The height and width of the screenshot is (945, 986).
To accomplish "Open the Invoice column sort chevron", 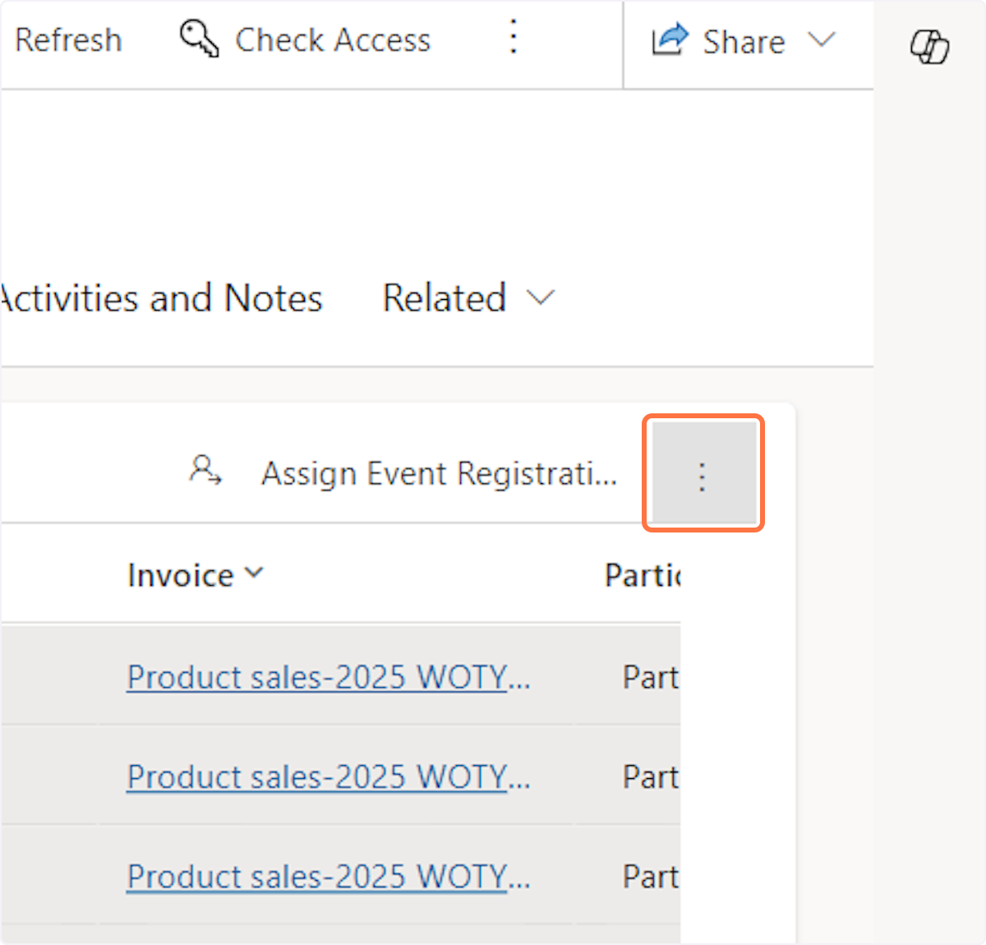I will point(254,574).
